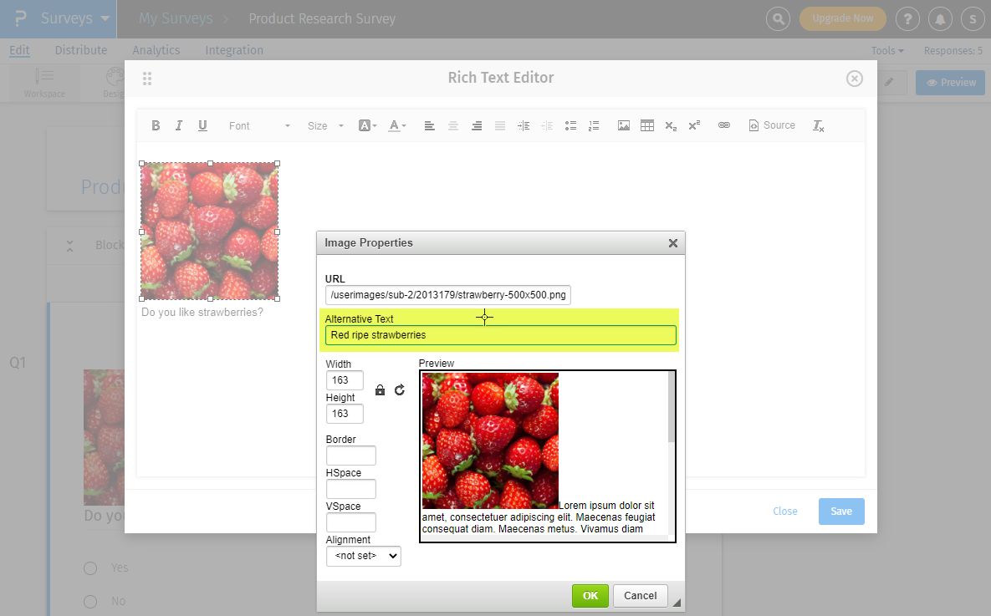Apply subscript formatting

[671, 125]
